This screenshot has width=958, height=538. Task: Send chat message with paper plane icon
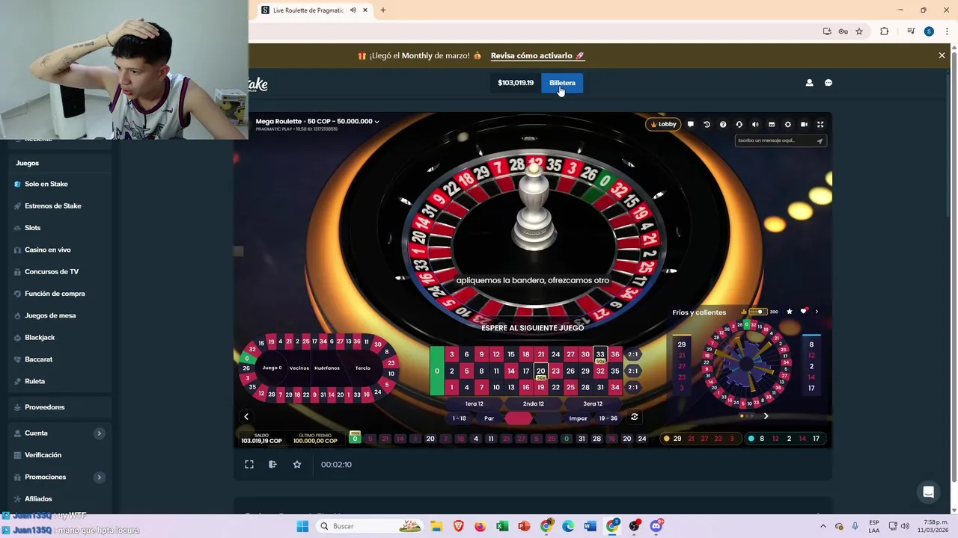pyautogui.click(x=820, y=140)
